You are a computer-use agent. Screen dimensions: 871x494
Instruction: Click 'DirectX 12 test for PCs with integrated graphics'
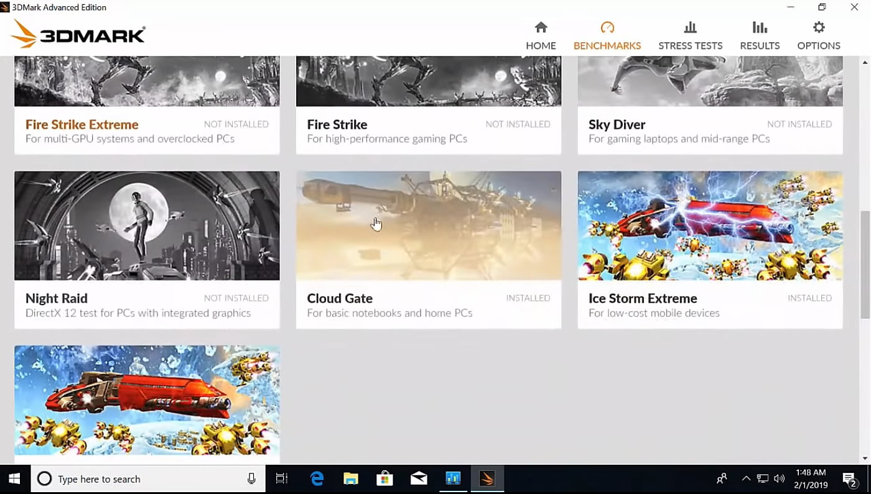point(138,313)
